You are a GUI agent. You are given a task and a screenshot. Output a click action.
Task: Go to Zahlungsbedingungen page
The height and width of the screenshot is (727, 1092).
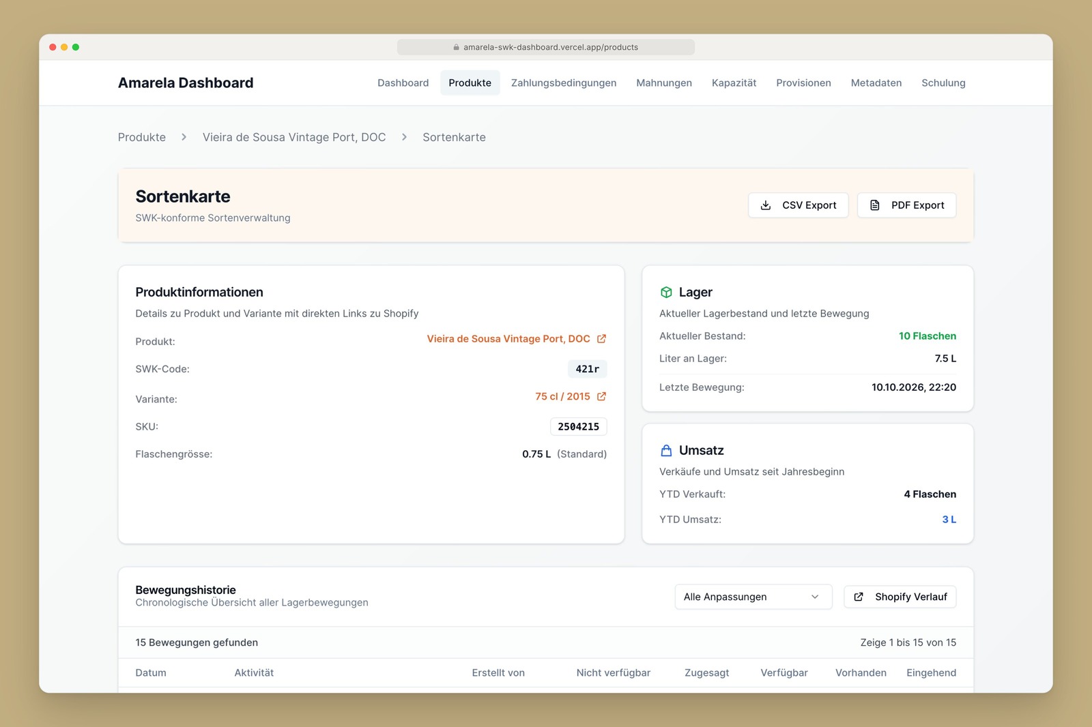point(564,83)
